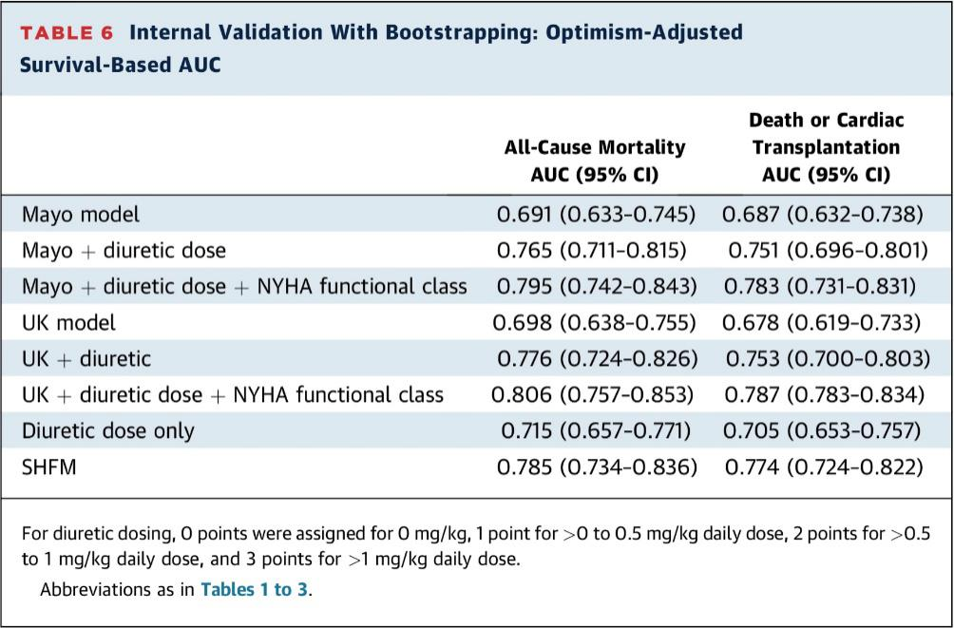
Task: Click the "TABLE 6" red label
Action: coord(67,33)
